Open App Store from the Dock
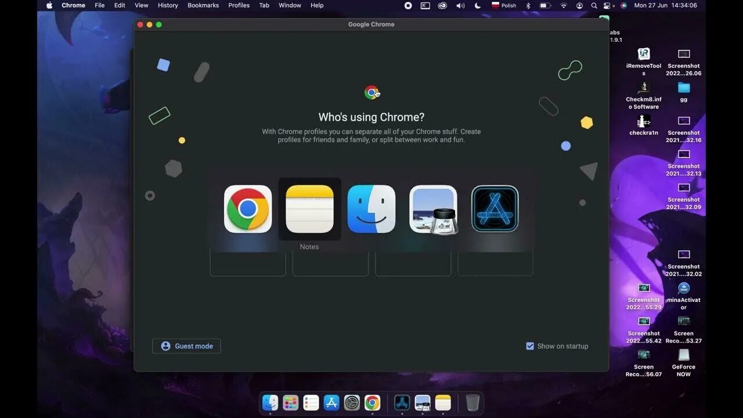The height and width of the screenshot is (418, 743). pos(331,402)
